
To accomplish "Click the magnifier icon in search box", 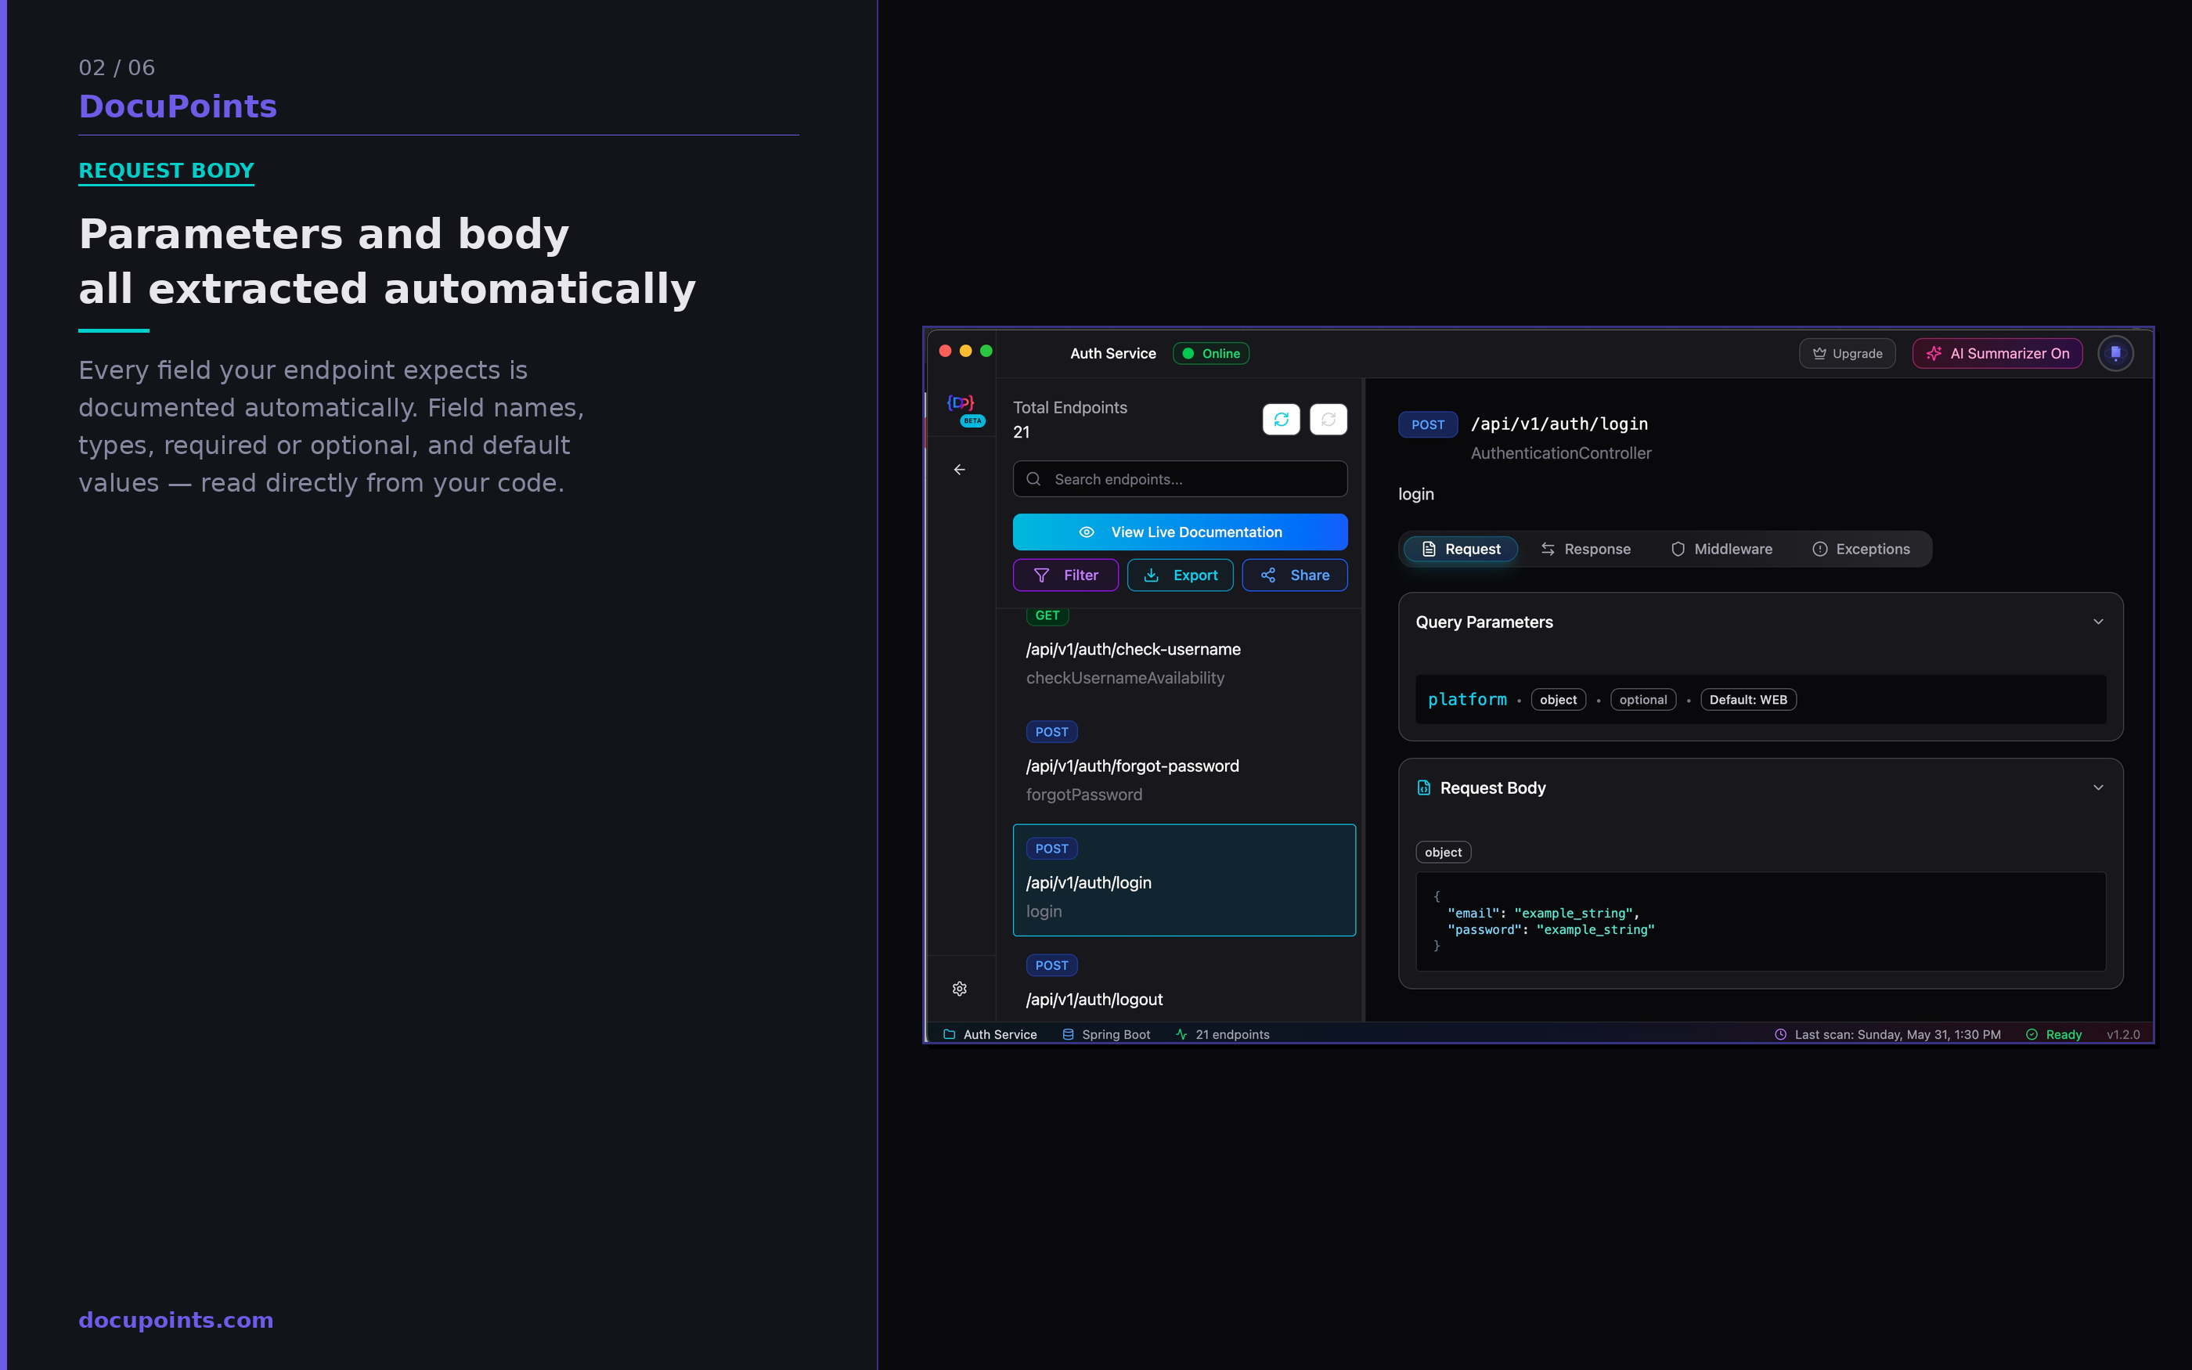I will click(1033, 479).
